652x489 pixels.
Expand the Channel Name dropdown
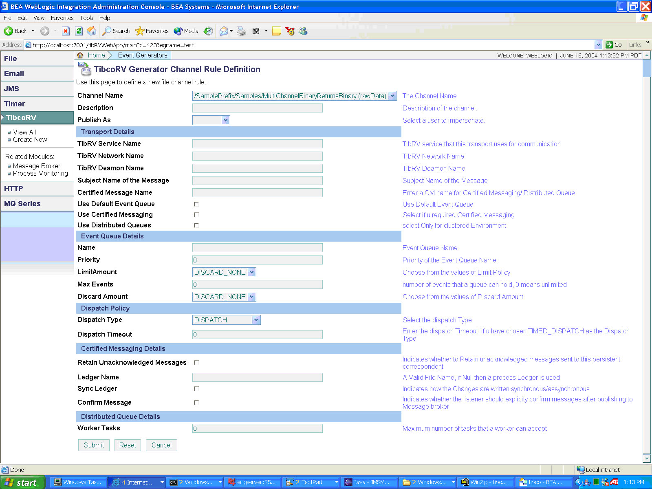[392, 96]
